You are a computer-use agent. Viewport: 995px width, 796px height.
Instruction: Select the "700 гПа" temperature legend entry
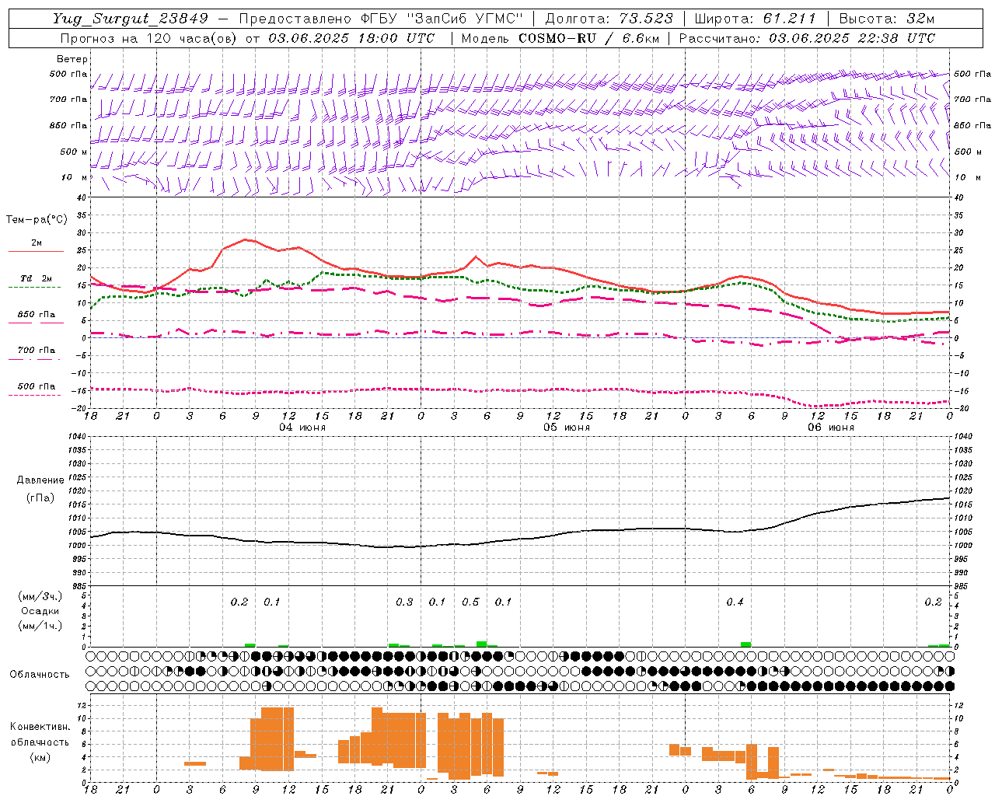(x=37, y=351)
